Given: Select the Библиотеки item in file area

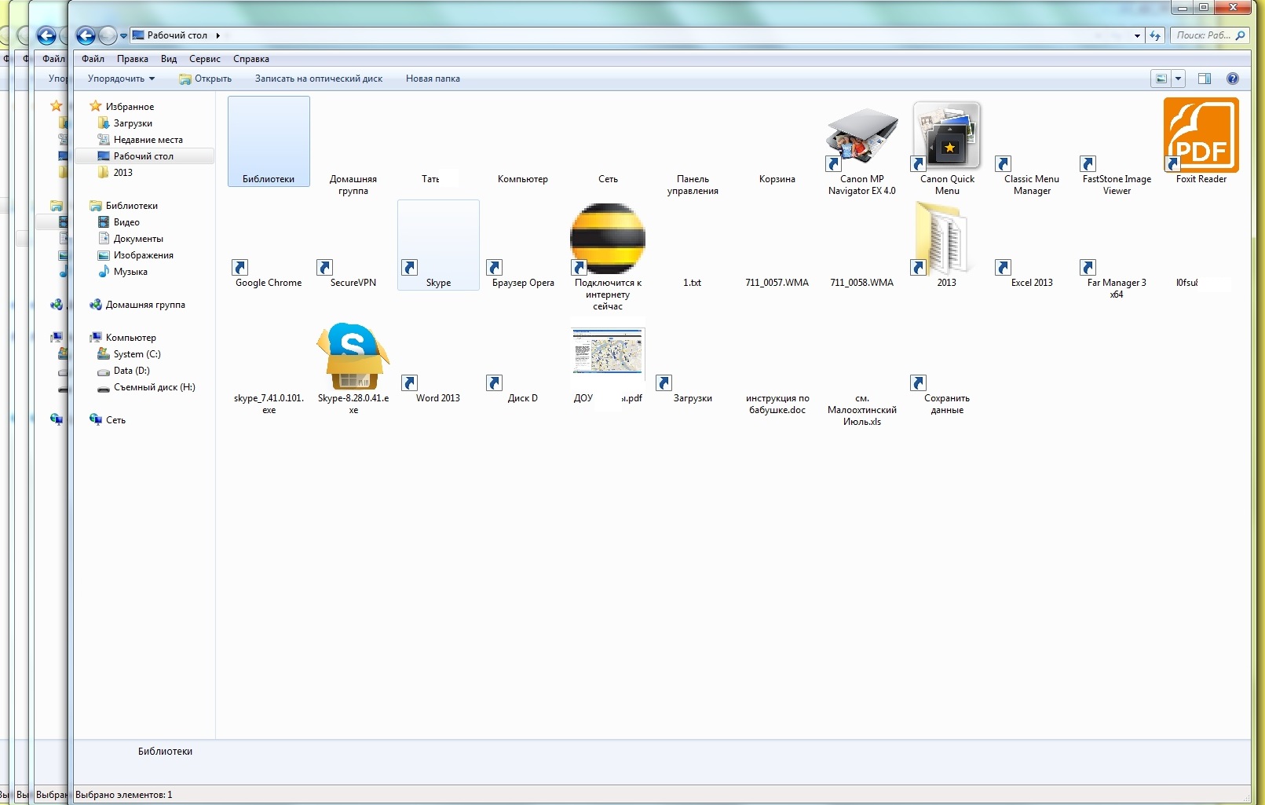Looking at the screenshot, I should 269,141.
